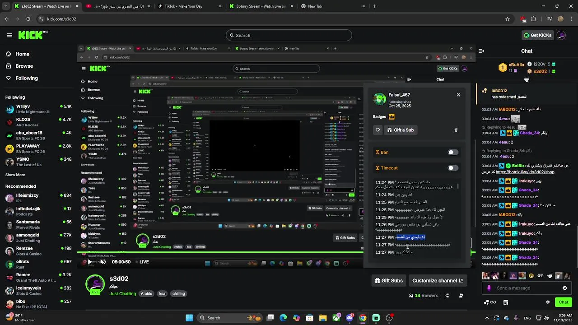Open Following in sidebar
The image size is (578, 325).
pyautogui.click(x=22, y=78)
